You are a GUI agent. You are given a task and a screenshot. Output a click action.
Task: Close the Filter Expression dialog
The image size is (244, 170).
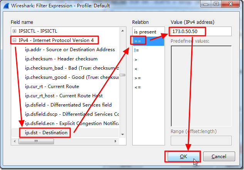[x=231, y=4]
